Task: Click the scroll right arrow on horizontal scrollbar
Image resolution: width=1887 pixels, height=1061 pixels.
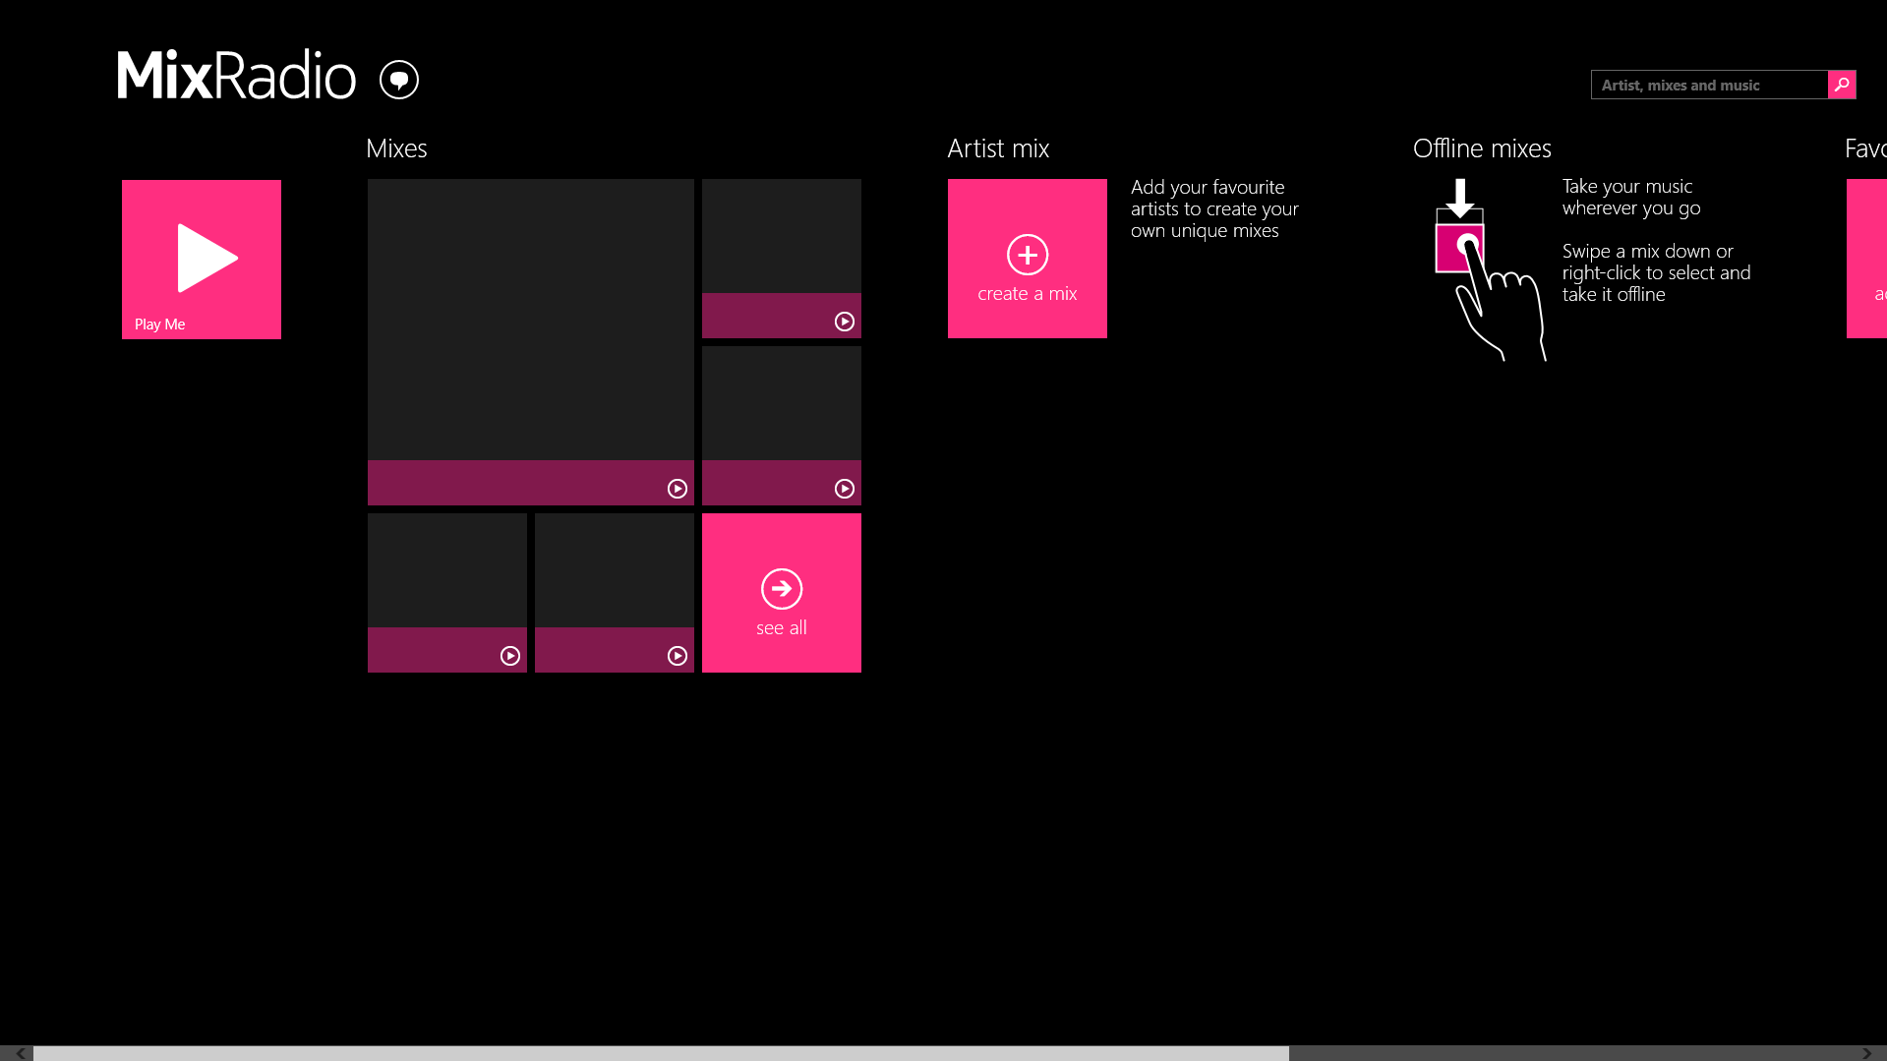Action: pos(1867,1053)
